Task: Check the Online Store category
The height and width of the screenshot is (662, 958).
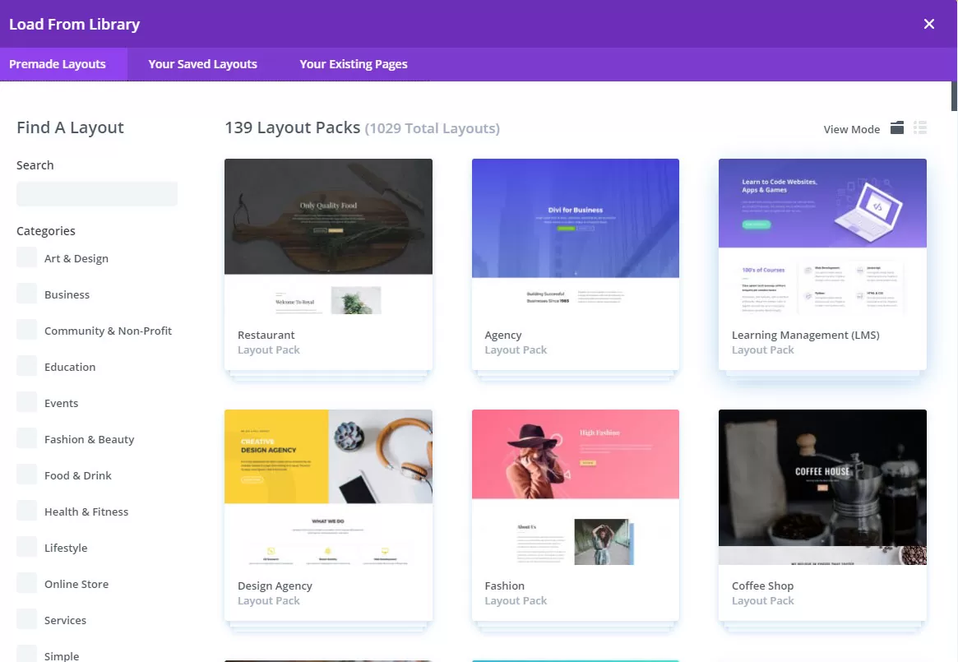Action: (25, 583)
